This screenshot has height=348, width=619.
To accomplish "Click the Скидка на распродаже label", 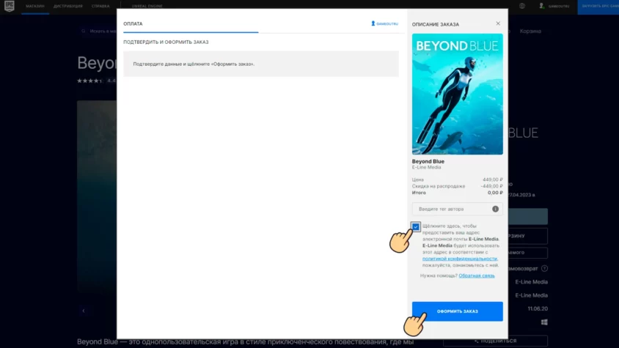I will click(x=438, y=186).
